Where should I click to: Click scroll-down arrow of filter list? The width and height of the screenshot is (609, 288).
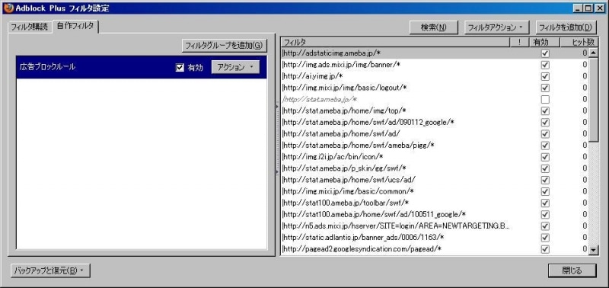pyautogui.click(x=594, y=251)
